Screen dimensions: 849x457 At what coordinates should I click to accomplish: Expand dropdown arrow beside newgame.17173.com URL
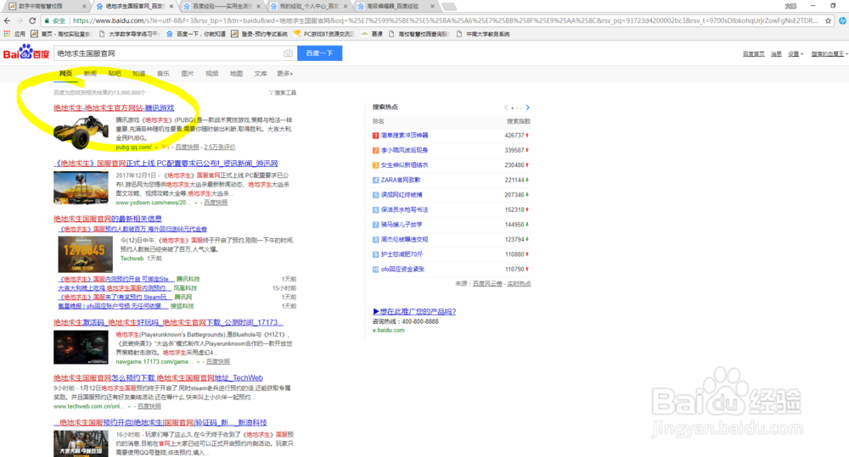[198, 362]
